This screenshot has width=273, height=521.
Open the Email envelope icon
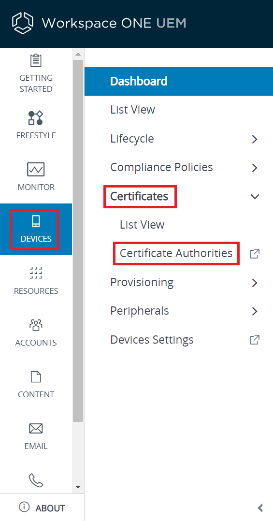tap(36, 429)
